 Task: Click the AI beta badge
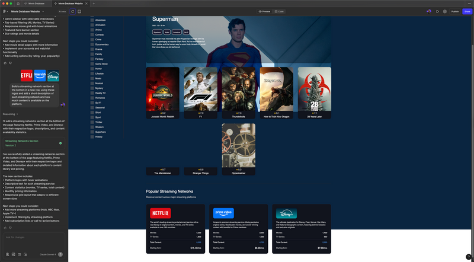62,11
